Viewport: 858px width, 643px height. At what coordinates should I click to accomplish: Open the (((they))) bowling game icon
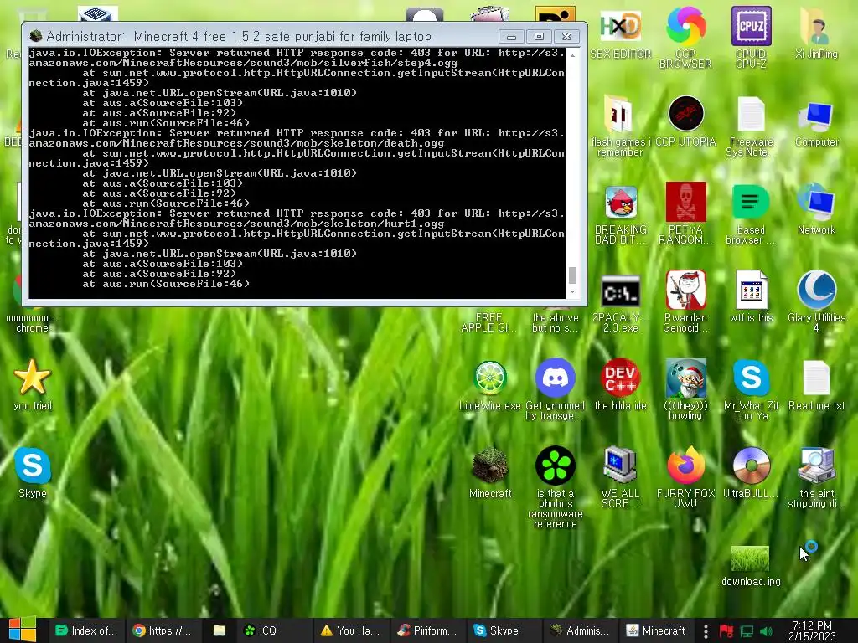pyautogui.click(x=685, y=378)
